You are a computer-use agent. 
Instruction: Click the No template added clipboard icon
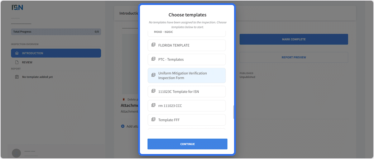tap(17, 77)
